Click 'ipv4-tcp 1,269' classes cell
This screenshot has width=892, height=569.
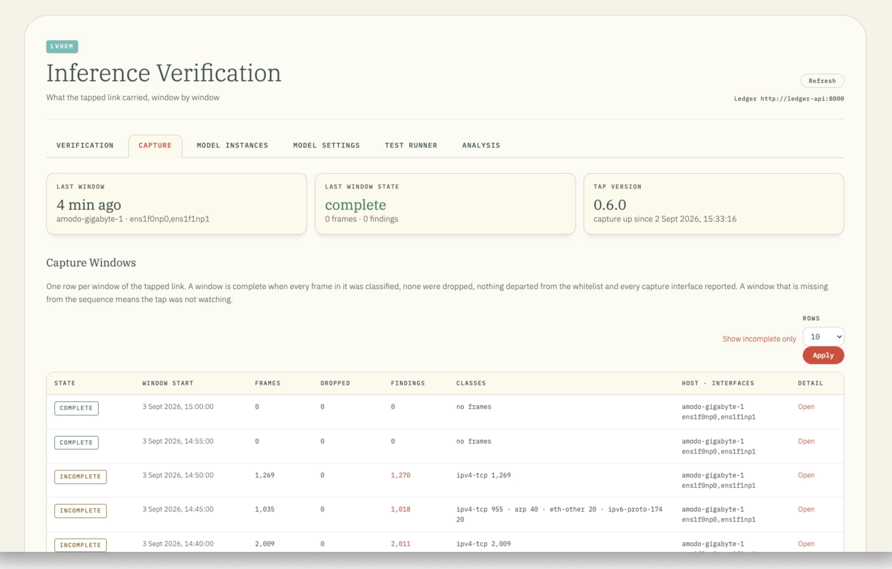click(483, 476)
